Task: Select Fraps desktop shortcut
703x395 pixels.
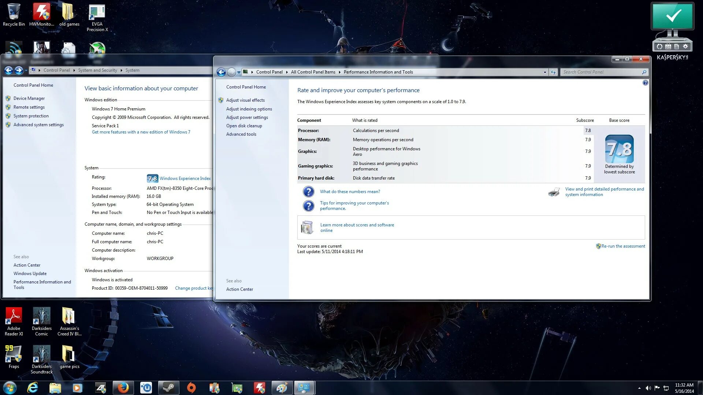Action: pos(14,357)
